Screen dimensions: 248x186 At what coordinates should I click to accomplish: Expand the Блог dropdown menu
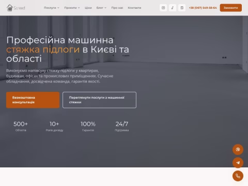101,8
